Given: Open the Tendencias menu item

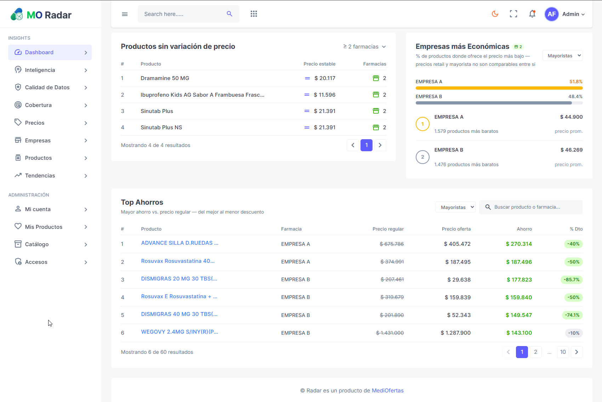Looking at the screenshot, I should (50, 176).
